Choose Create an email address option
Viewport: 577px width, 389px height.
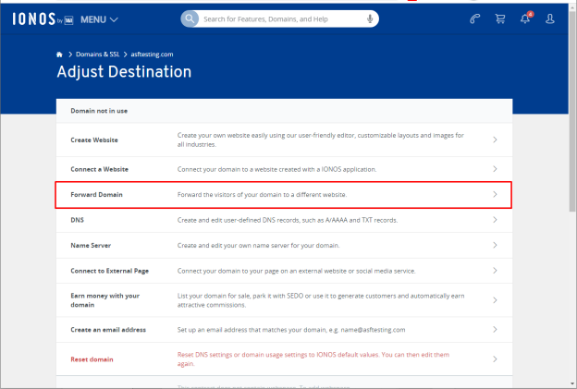click(x=284, y=330)
